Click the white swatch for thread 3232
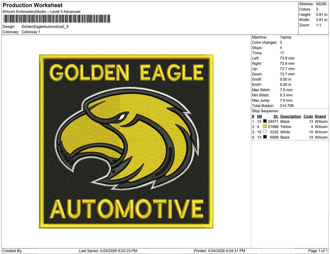Viewport: 330px width, 254px height. [x=265, y=132]
